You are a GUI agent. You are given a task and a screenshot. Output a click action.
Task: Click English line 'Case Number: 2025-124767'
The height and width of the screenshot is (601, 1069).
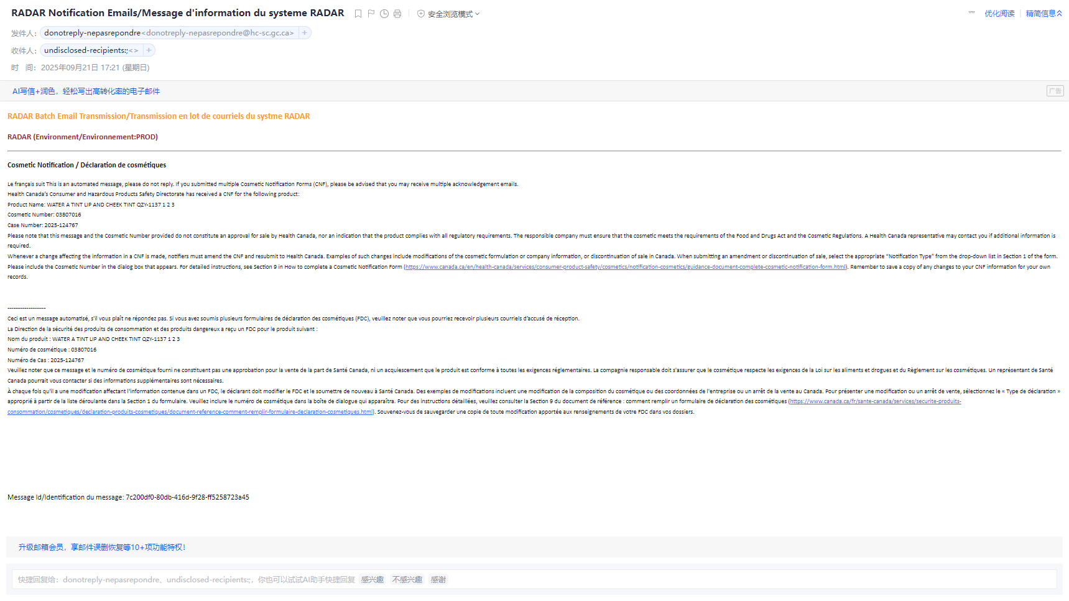point(43,225)
